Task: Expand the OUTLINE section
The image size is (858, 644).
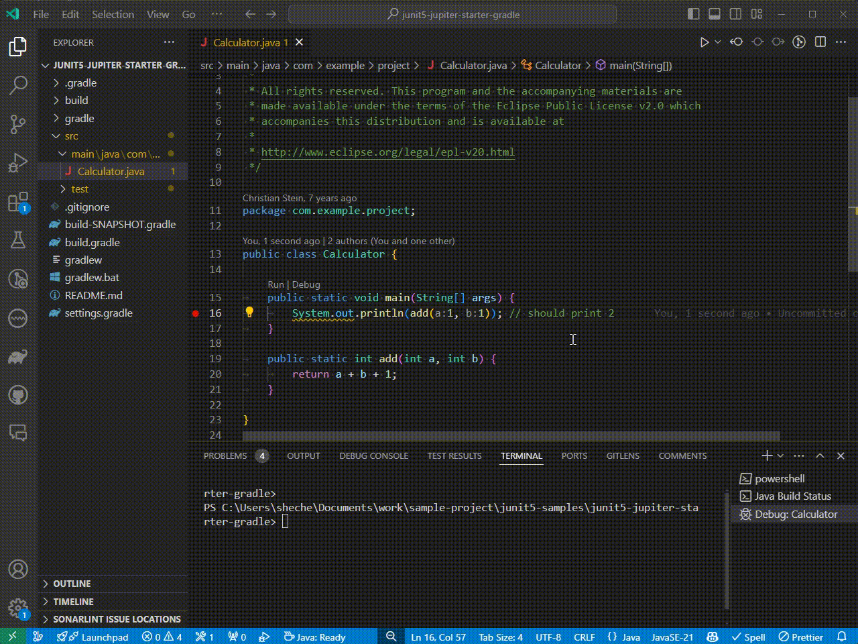Action: pyautogui.click(x=72, y=584)
